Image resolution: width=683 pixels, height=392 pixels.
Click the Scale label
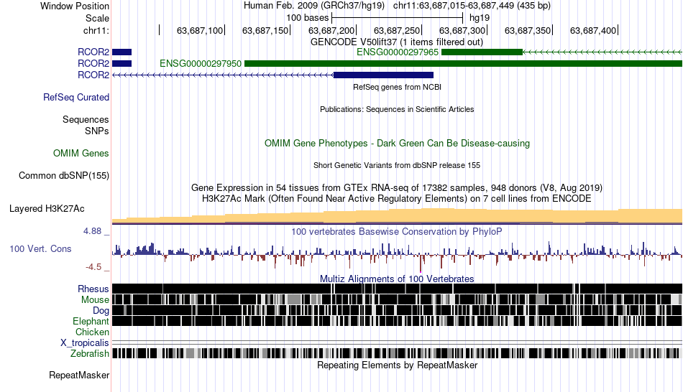(97, 18)
